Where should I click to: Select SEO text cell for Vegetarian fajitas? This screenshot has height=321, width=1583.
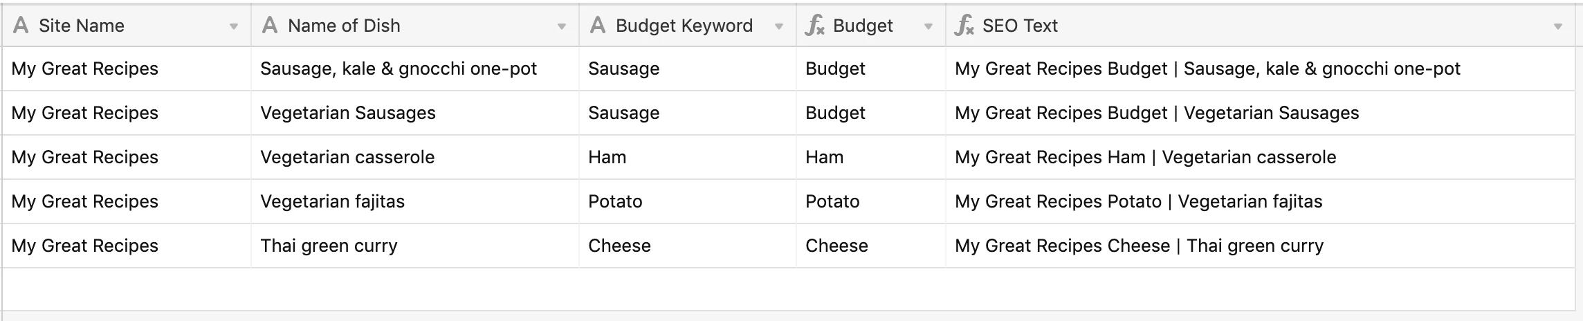point(1261,201)
